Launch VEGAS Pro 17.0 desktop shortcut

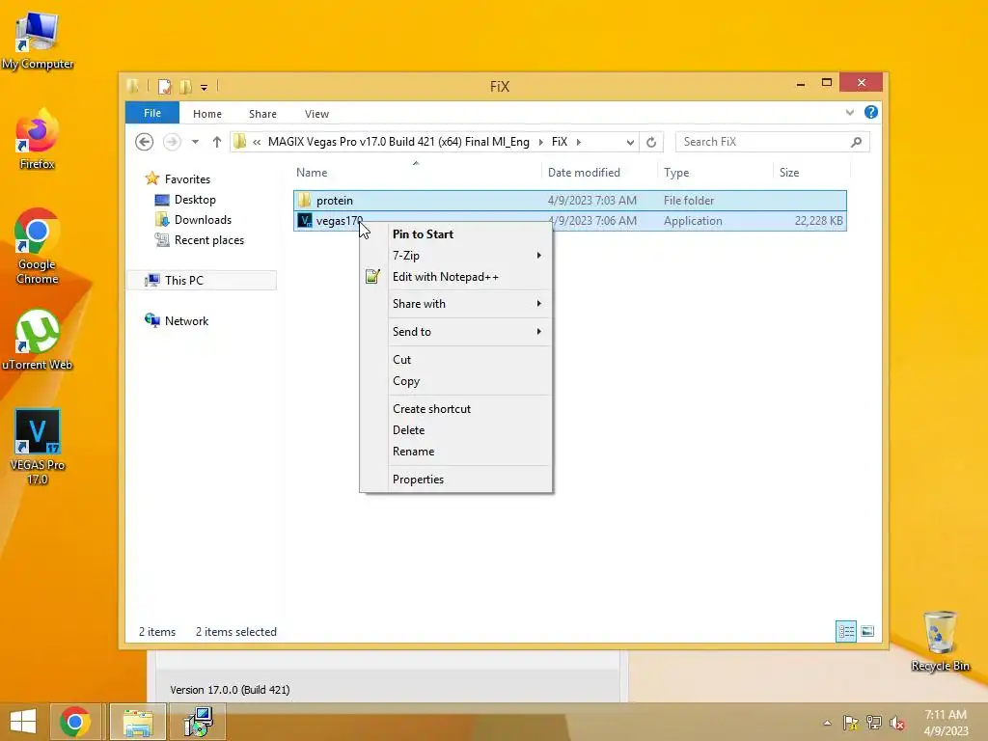pos(38,447)
